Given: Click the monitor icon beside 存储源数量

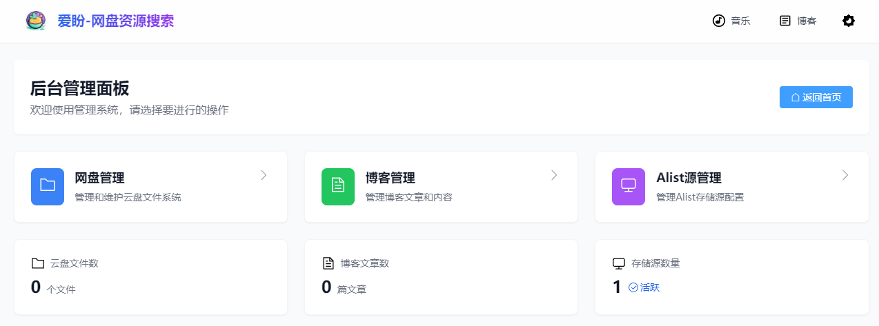Looking at the screenshot, I should [619, 263].
